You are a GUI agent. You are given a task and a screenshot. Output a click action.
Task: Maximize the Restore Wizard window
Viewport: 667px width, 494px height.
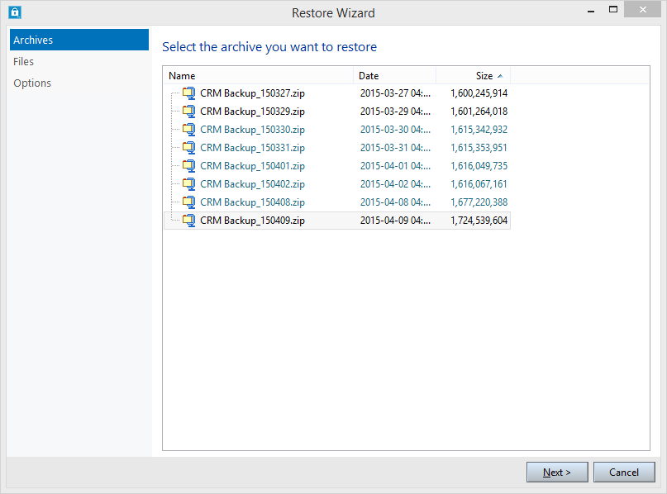(613, 9)
